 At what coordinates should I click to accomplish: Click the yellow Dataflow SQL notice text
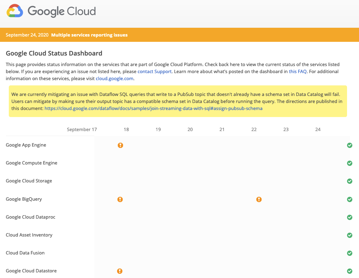[x=177, y=101]
